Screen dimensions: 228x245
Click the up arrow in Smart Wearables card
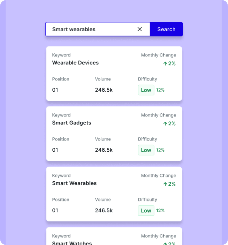(165, 184)
